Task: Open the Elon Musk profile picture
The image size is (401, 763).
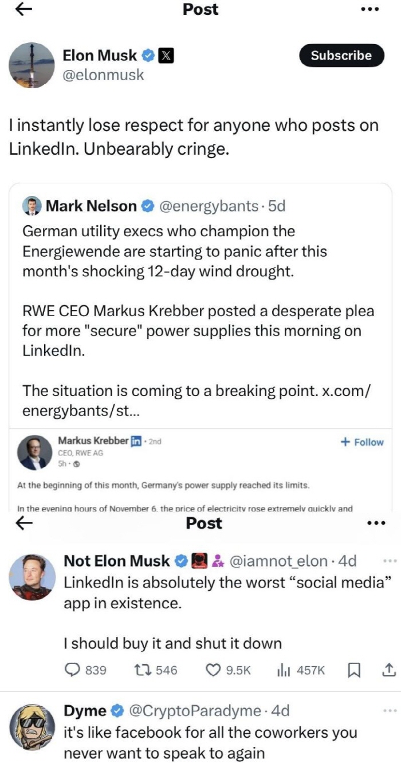Action: (32, 65)
